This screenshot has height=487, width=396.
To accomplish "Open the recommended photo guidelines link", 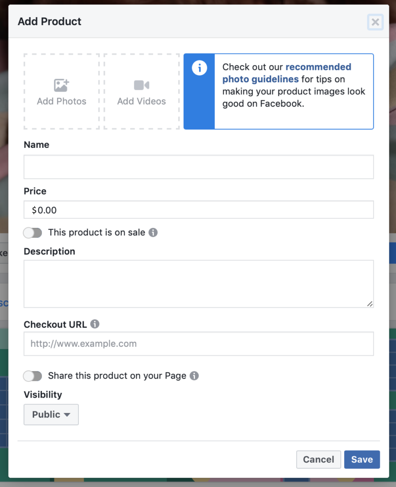I will [318, 67].
